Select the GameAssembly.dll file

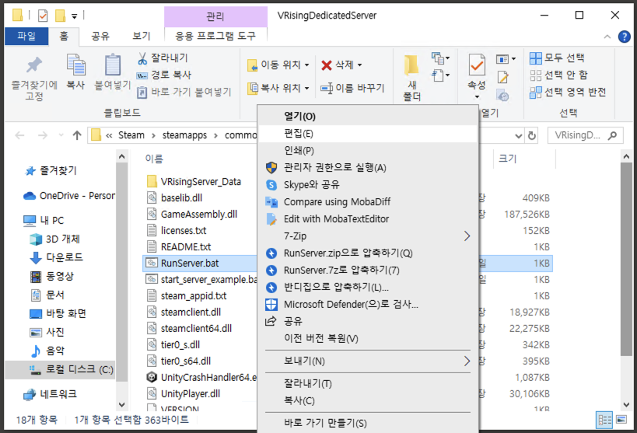pyautogui.click(x=192, y=214)
